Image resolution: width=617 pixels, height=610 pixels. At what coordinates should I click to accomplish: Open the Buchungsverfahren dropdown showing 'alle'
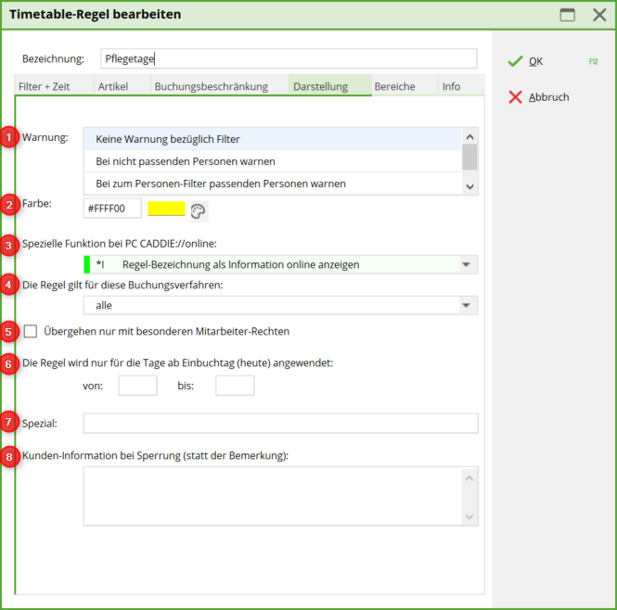coord(465,305)
